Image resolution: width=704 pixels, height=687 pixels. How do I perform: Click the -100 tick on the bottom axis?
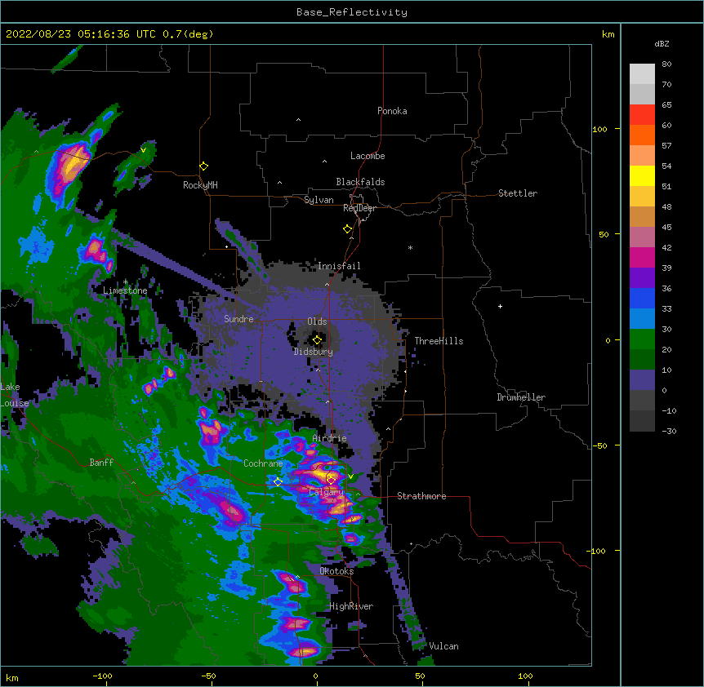pyautogui.click(x=103, y=676)
